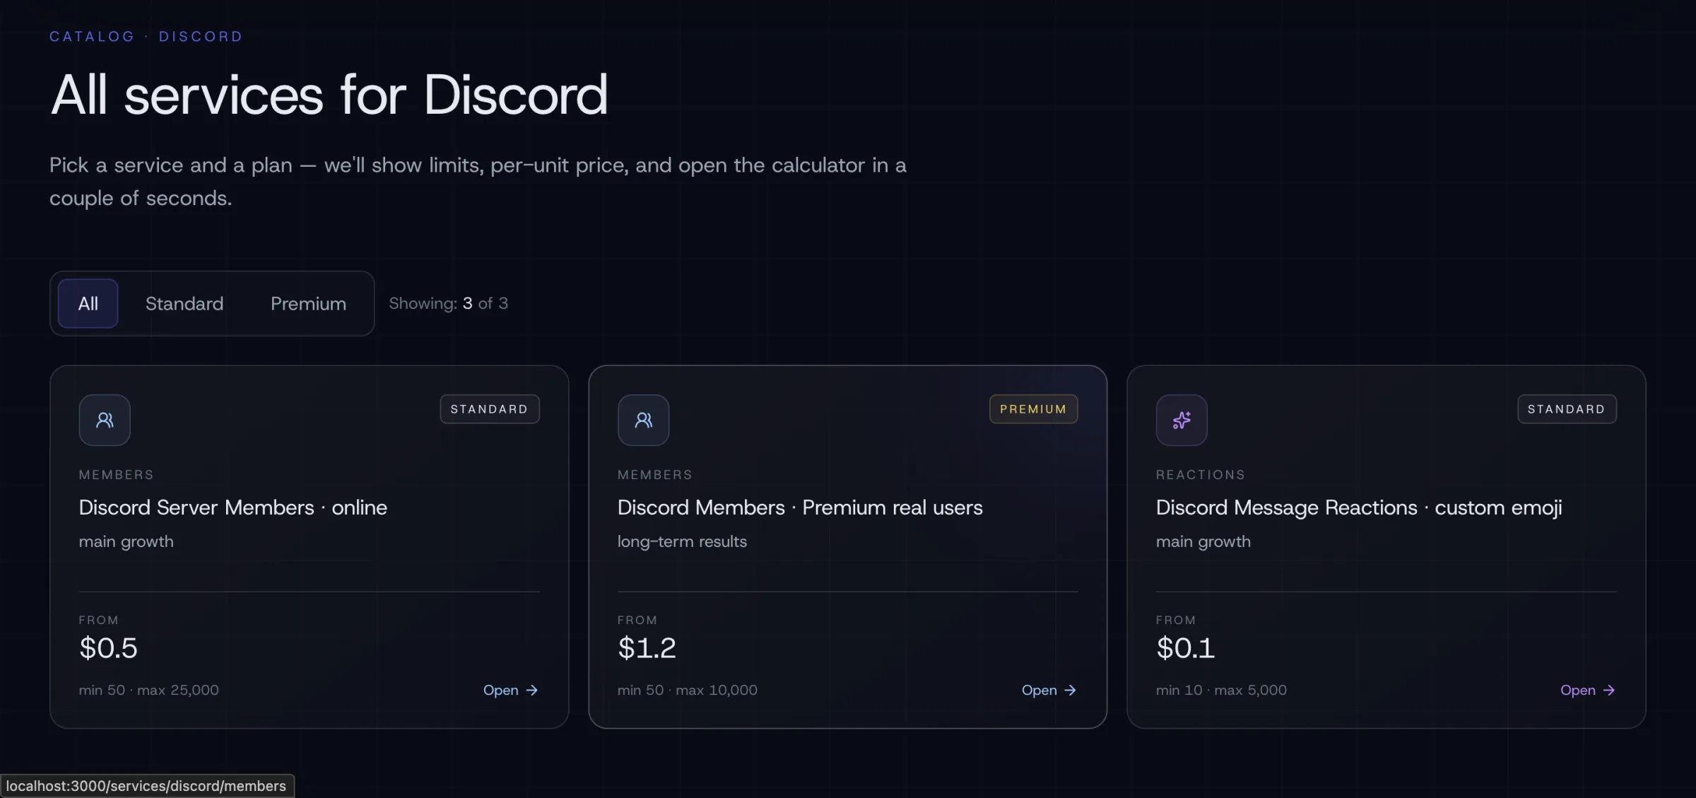The image size is (1696, 798).
Task: Switch to the Standard filter tab
Action: point(184,303)
